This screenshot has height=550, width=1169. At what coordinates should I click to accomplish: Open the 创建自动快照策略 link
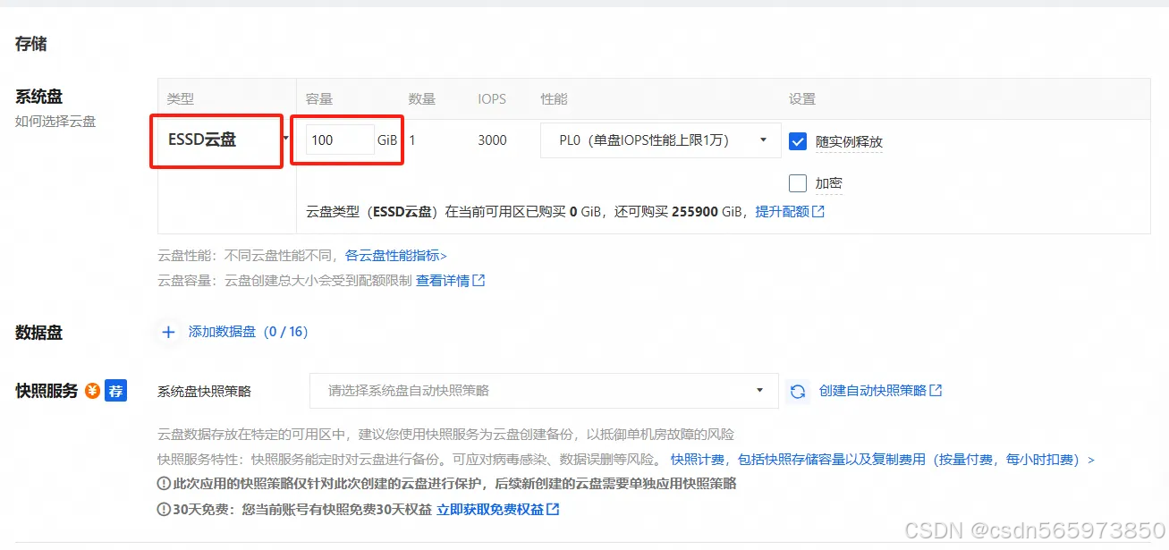coord(872,391)
